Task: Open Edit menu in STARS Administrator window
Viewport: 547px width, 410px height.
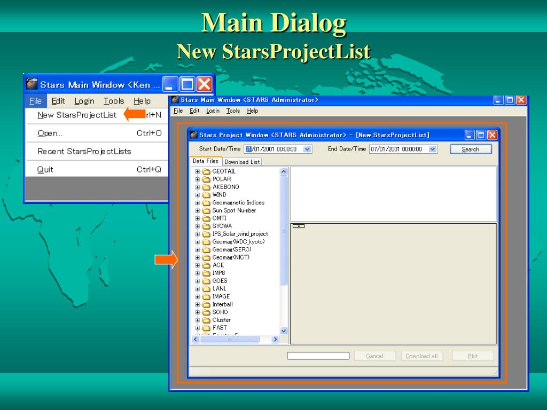Action: click(x=194, y=111)
